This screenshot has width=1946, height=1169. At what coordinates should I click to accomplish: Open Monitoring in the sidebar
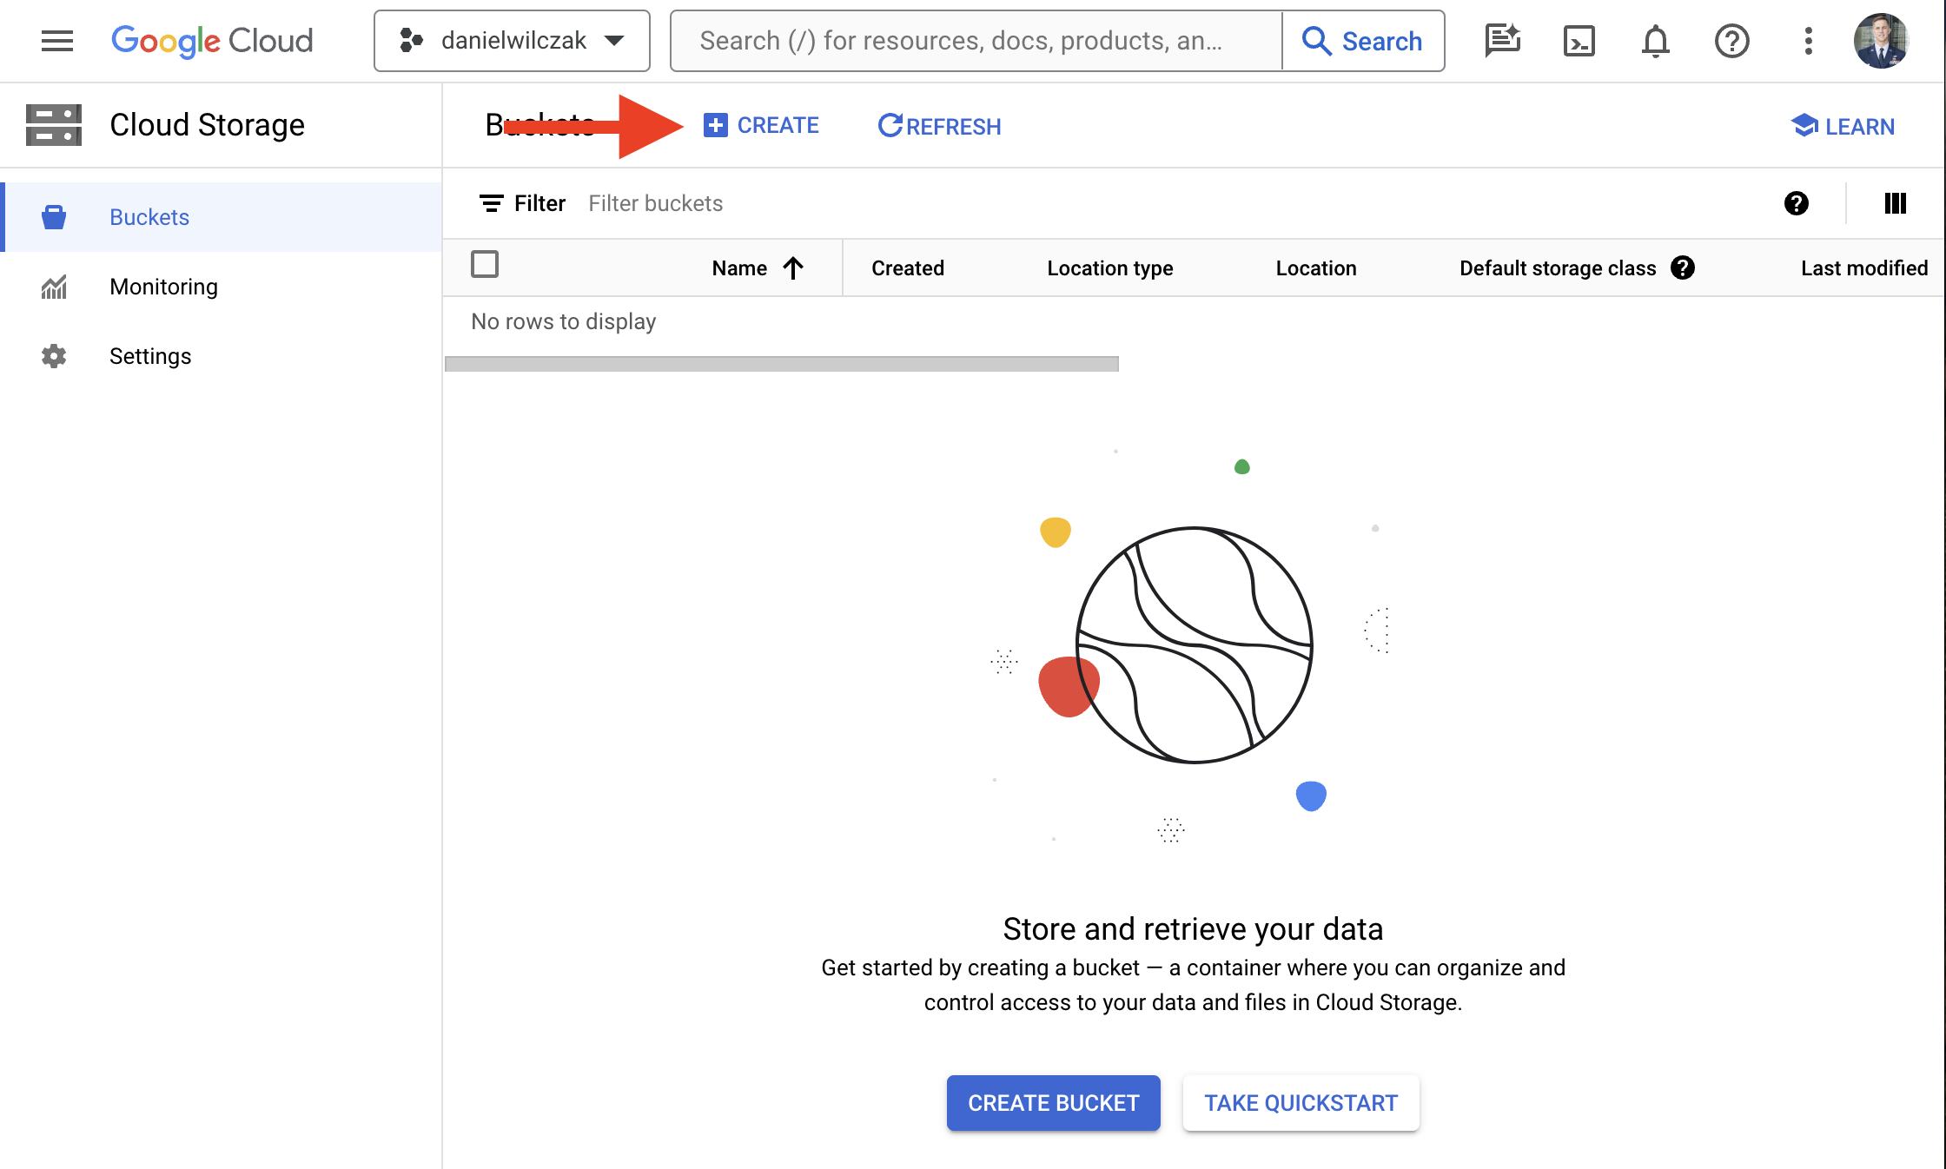[222, 287]
